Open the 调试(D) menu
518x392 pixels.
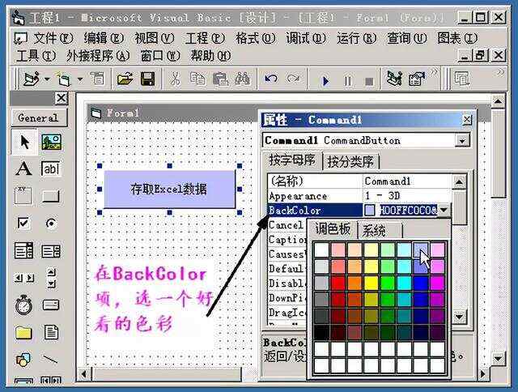306,38
